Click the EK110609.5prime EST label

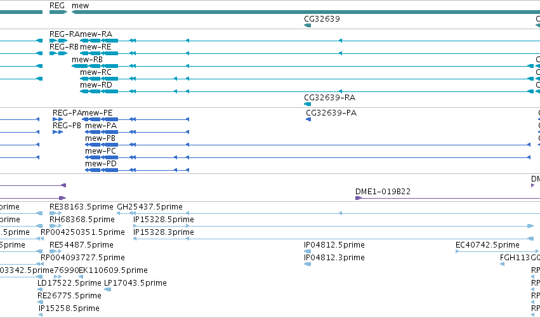(114, 270)
